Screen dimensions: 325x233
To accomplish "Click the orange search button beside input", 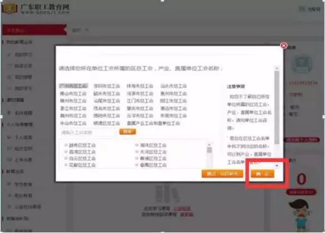I will click(127, 132).
